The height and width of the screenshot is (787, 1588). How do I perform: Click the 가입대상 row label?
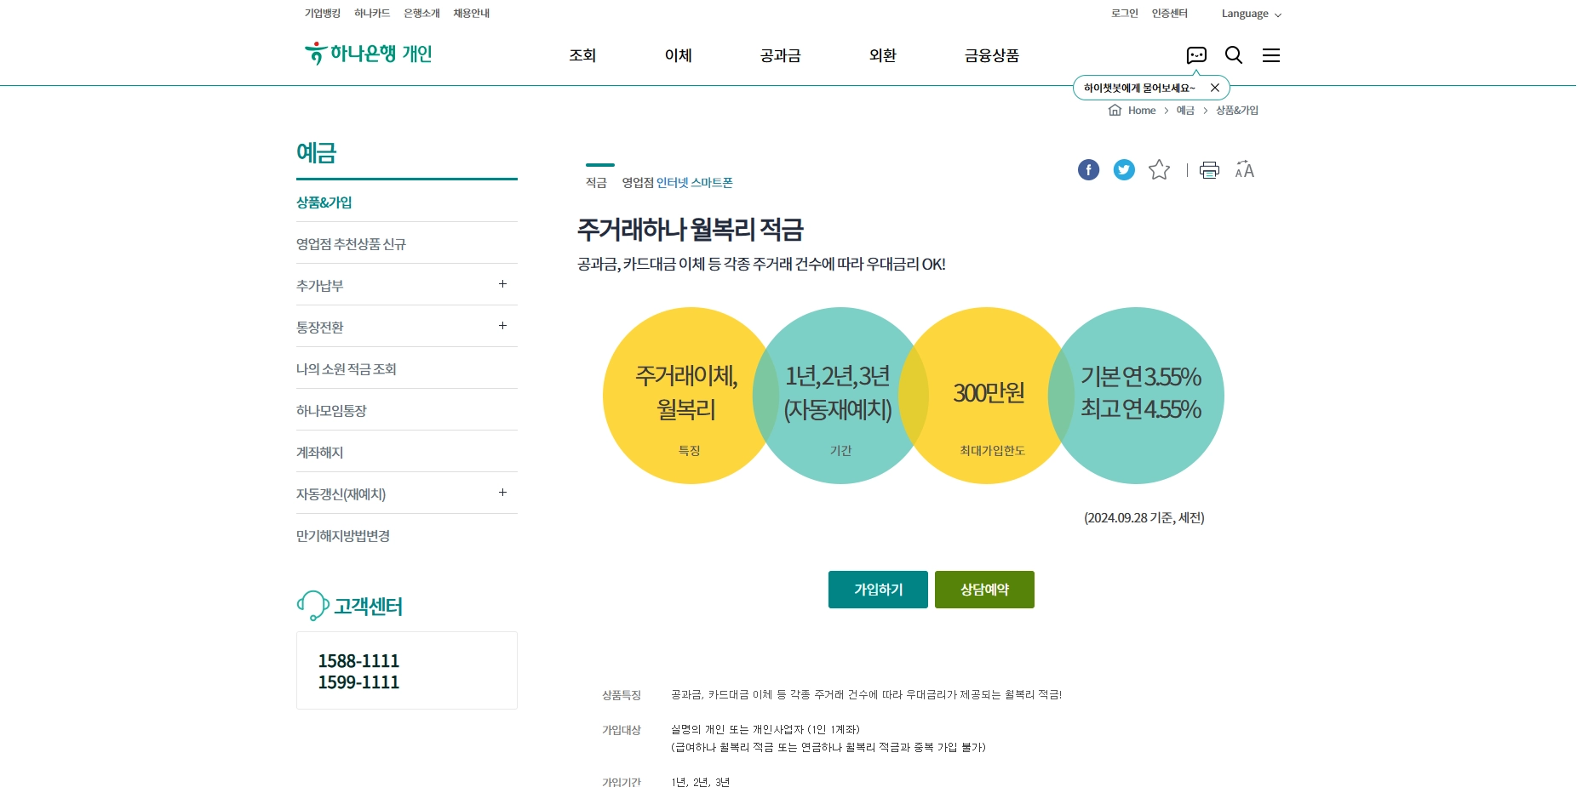(622, 730)
